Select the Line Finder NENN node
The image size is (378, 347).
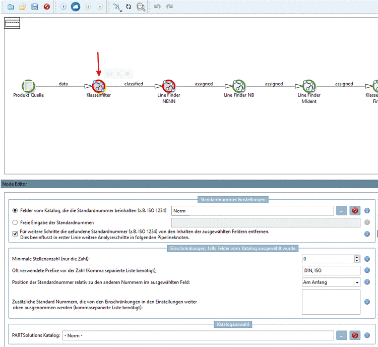pos(169,86)
